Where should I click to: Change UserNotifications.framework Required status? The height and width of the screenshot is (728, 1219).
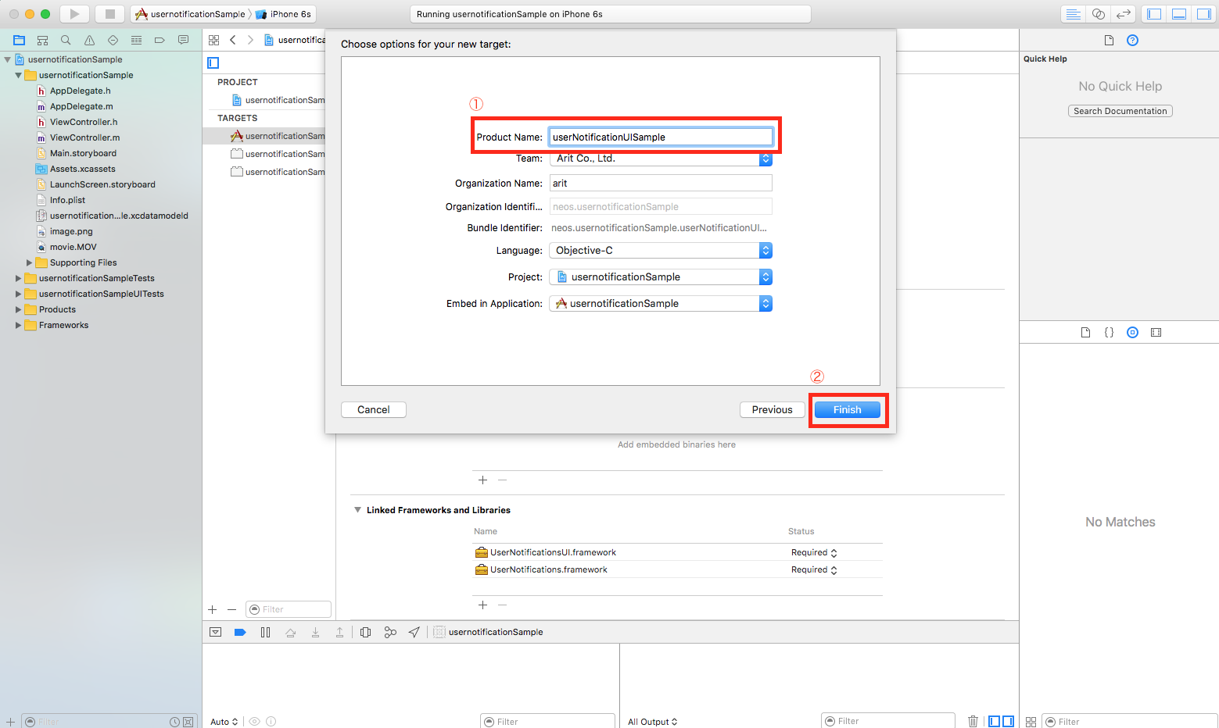(814, 569)
